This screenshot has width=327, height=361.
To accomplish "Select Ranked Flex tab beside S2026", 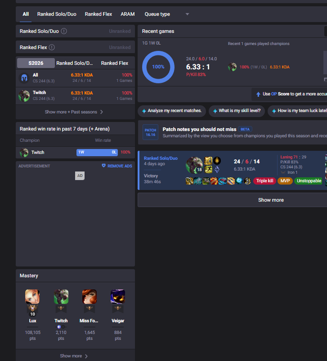I will coord(115,63).
